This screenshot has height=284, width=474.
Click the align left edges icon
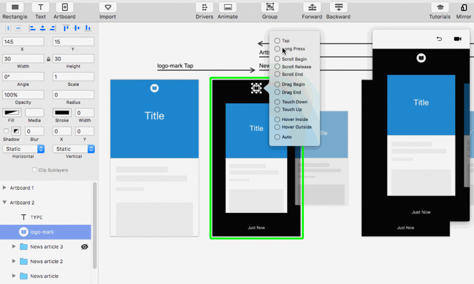click(32, 28)
